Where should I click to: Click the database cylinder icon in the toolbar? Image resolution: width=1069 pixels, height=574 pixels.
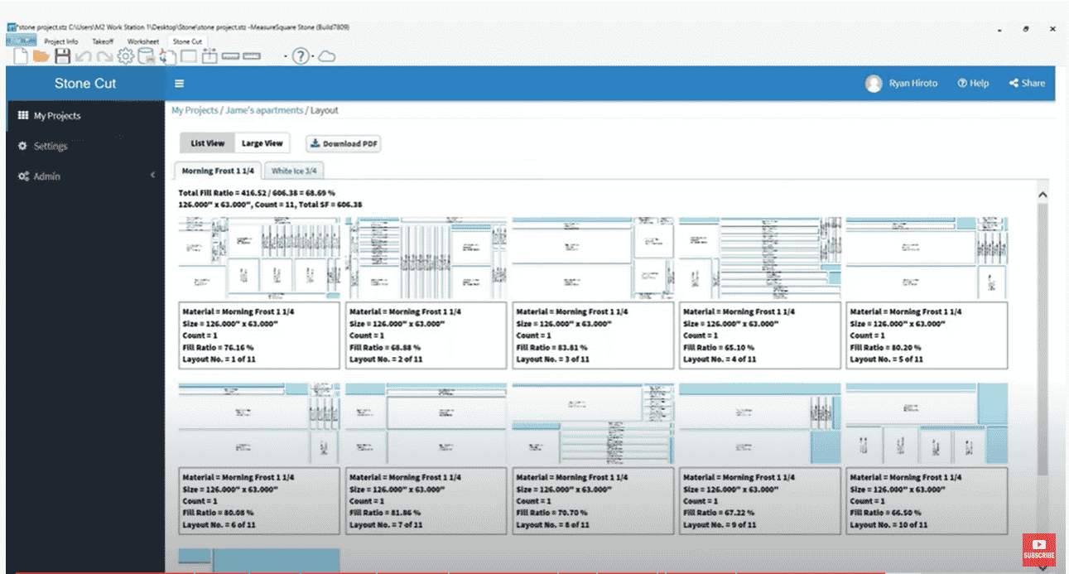coord(146,56)
